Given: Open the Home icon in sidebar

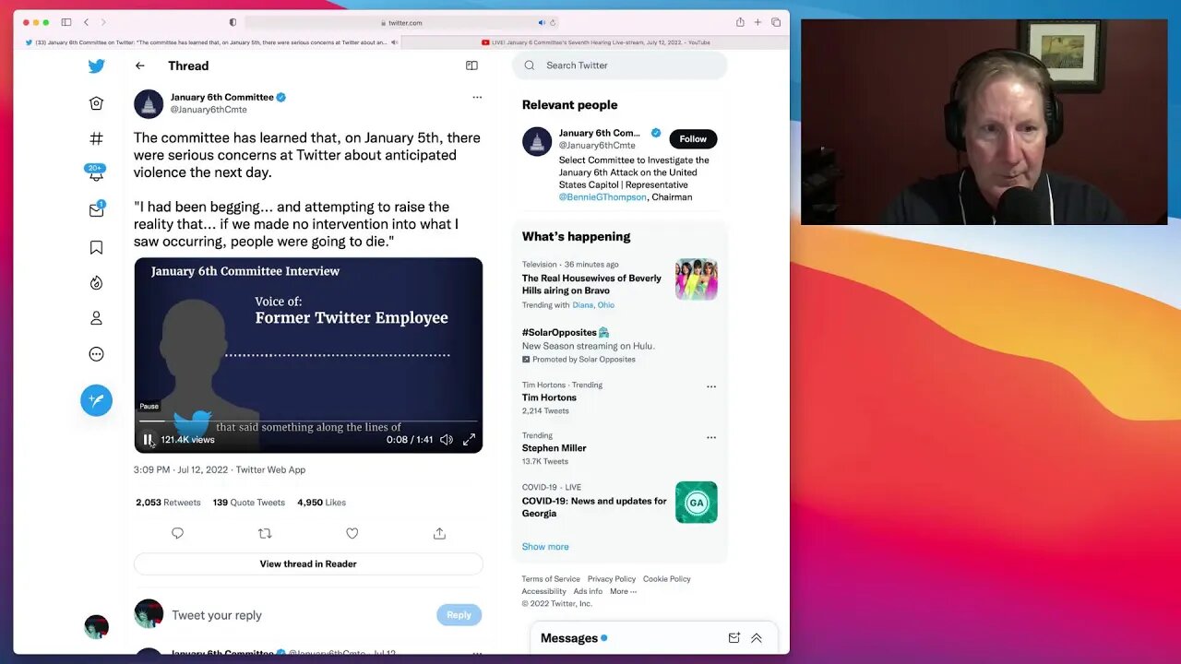Looking at the screenshot, I should tap(96, 103).
